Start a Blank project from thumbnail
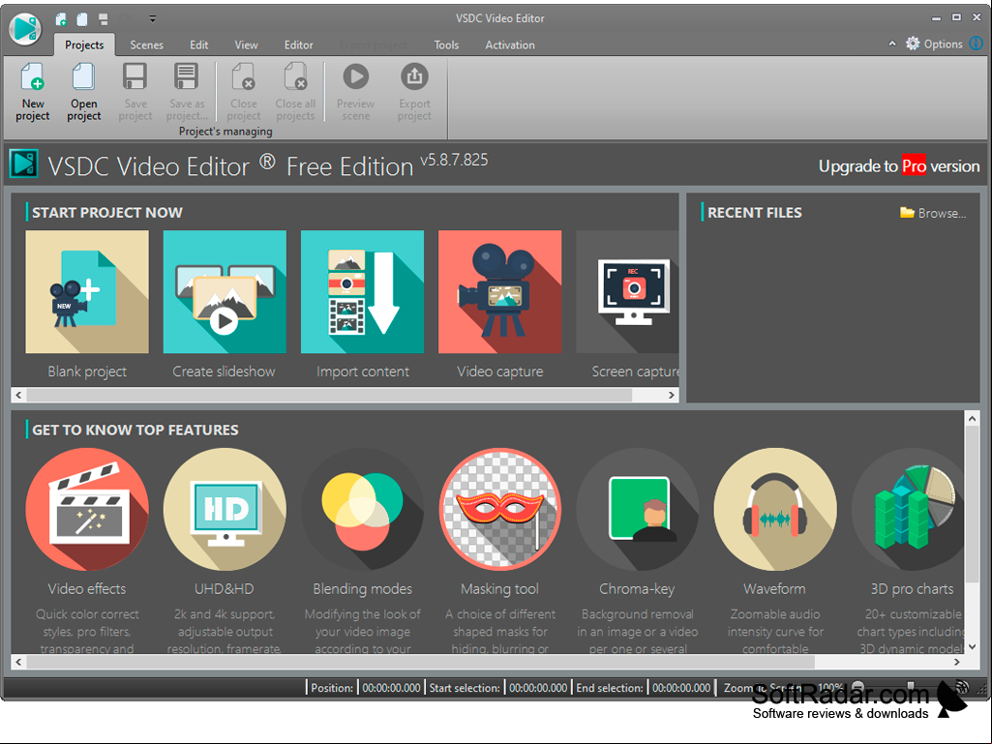Screen dimensions: 992x744 tap(87, 291)
